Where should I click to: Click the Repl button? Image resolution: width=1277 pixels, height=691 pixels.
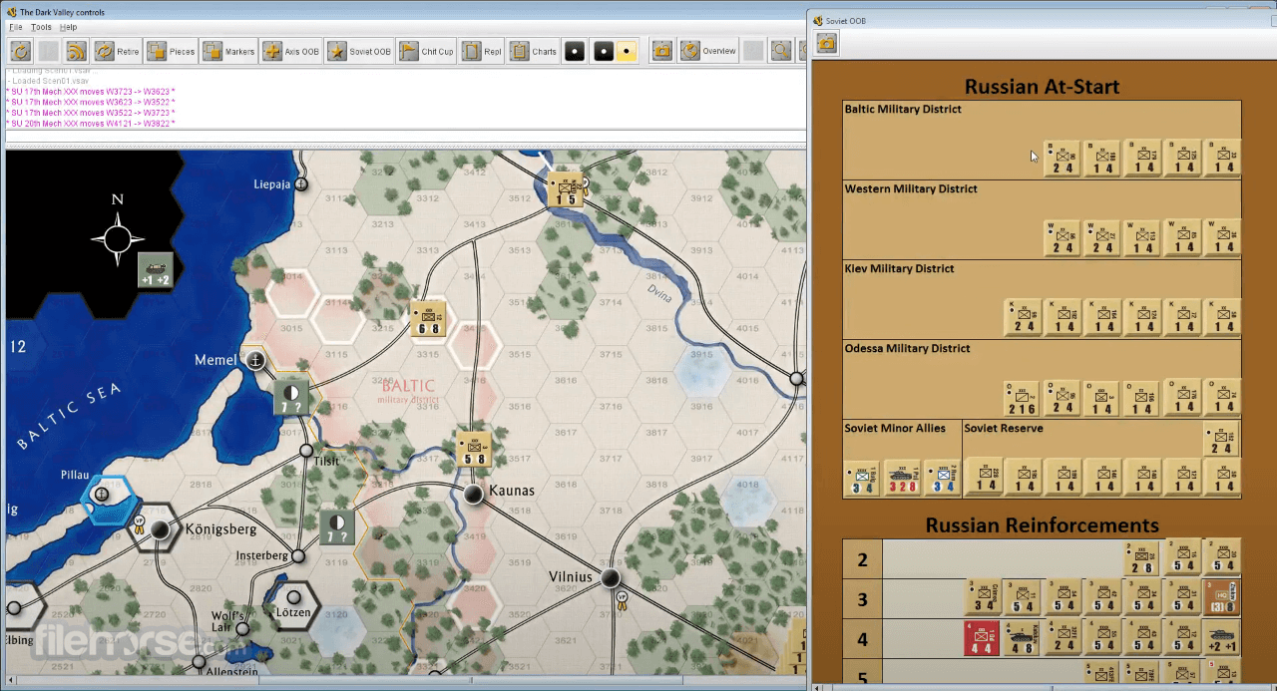(x=483, y=51)
